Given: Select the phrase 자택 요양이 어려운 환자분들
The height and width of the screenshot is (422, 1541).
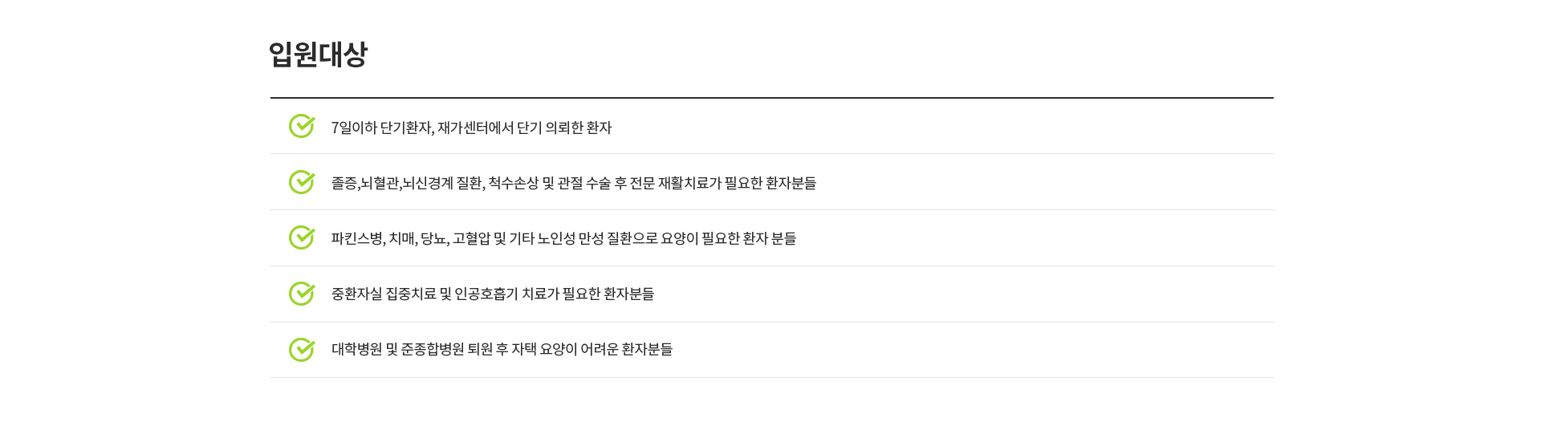Looking at the screenshot, I should [x=592, y=349].
